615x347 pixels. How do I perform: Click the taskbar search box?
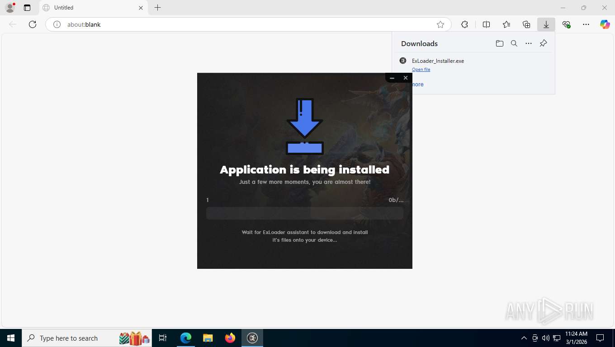(x=88, y=338)
